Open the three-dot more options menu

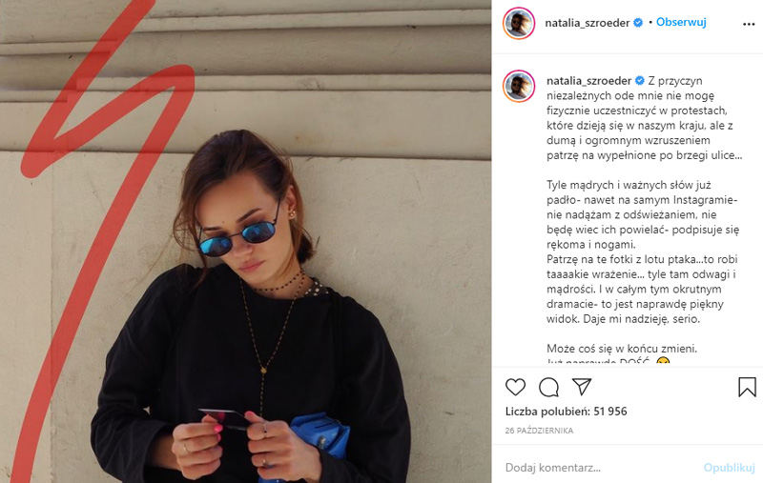click(x=749, y=25)
